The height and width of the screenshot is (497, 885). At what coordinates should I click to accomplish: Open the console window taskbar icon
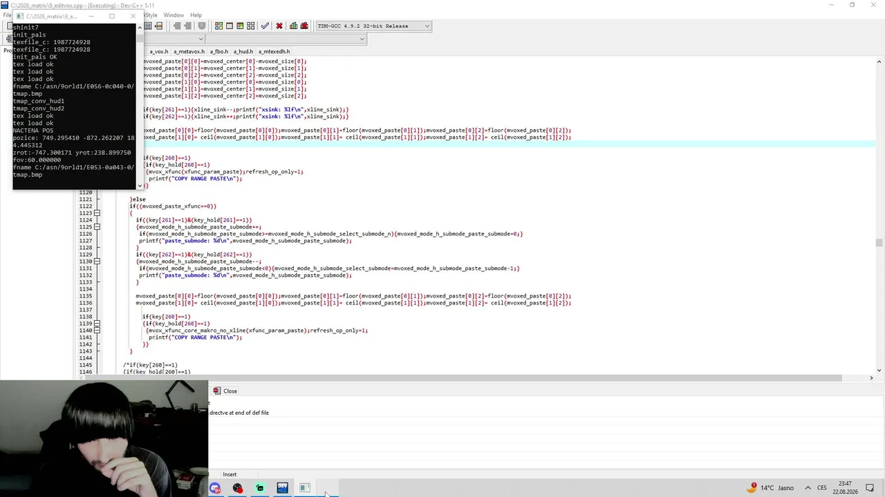304,489
